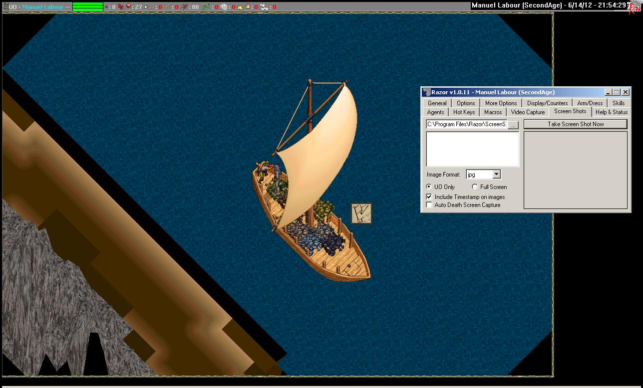Click the blood moss counter icon

click(x=121, y=7)
